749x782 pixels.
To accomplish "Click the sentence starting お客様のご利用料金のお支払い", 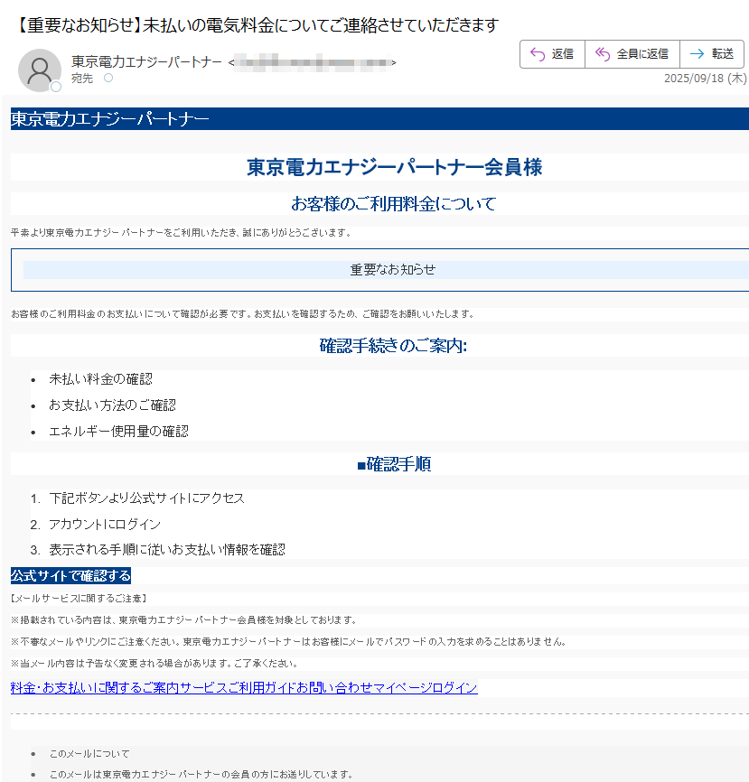I will click(242, 313).
